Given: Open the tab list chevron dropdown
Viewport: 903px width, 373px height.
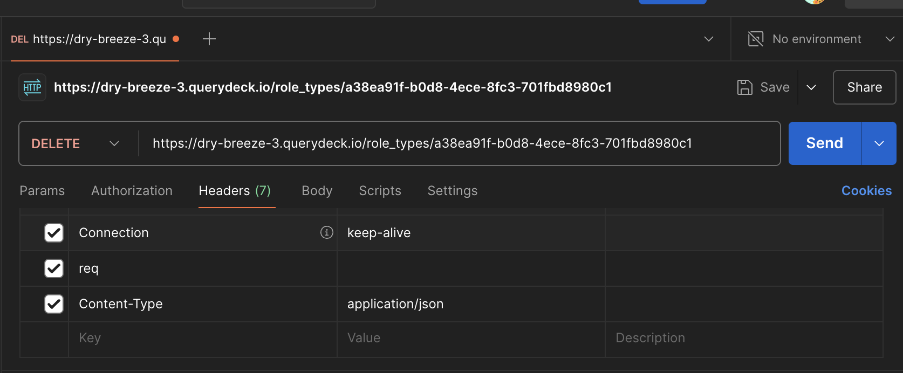Looking at the screenshot, I should click(709, 39).
